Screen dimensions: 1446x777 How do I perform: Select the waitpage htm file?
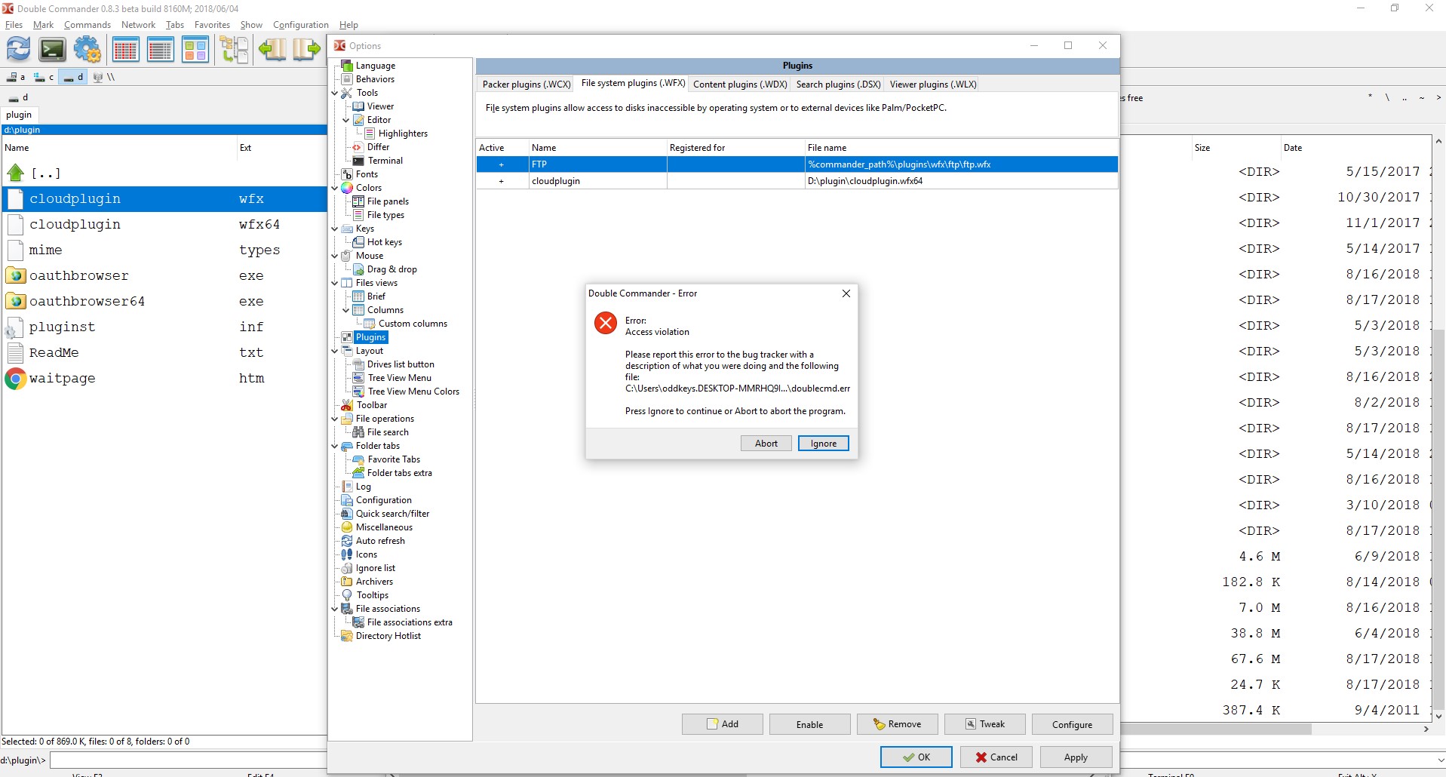63,378
